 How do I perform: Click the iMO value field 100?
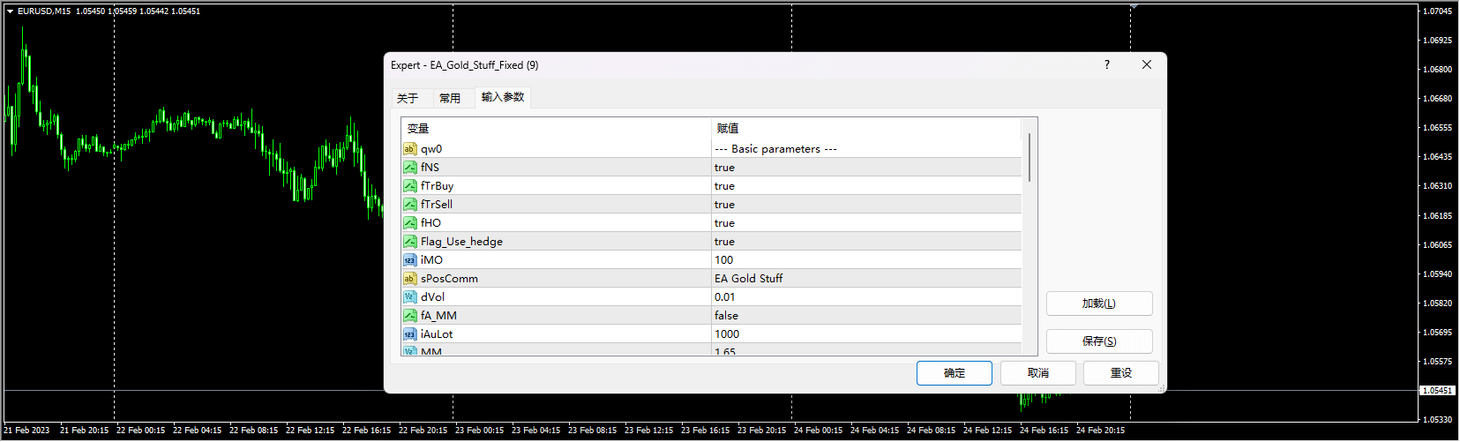tap(724, 260)
